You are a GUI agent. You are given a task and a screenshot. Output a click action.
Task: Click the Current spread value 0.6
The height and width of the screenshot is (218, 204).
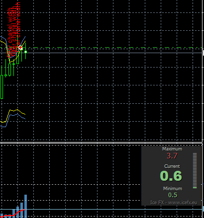(x=171, y=176)
